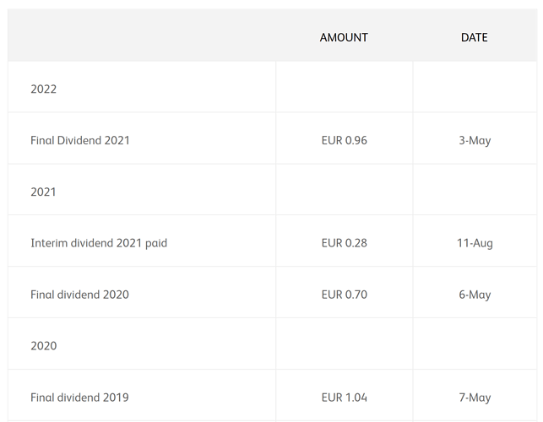
Task: Select the EUR 0.28 amount cell
Action: [x=345, y=243]
